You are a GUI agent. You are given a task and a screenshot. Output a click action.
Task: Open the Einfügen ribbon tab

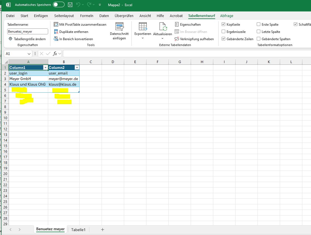pos(41,16)
